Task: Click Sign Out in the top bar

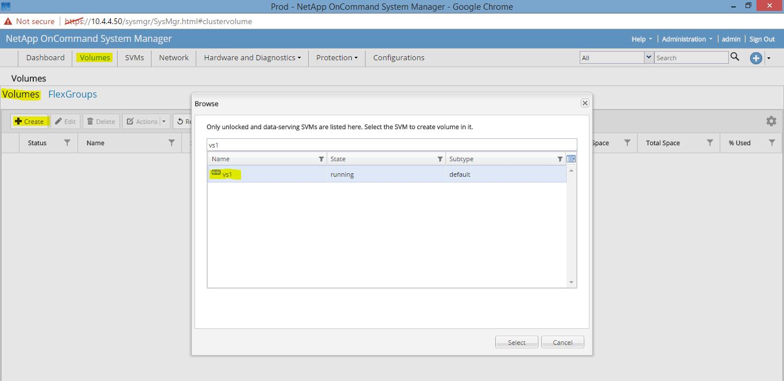Action: (x=762, y=38)
